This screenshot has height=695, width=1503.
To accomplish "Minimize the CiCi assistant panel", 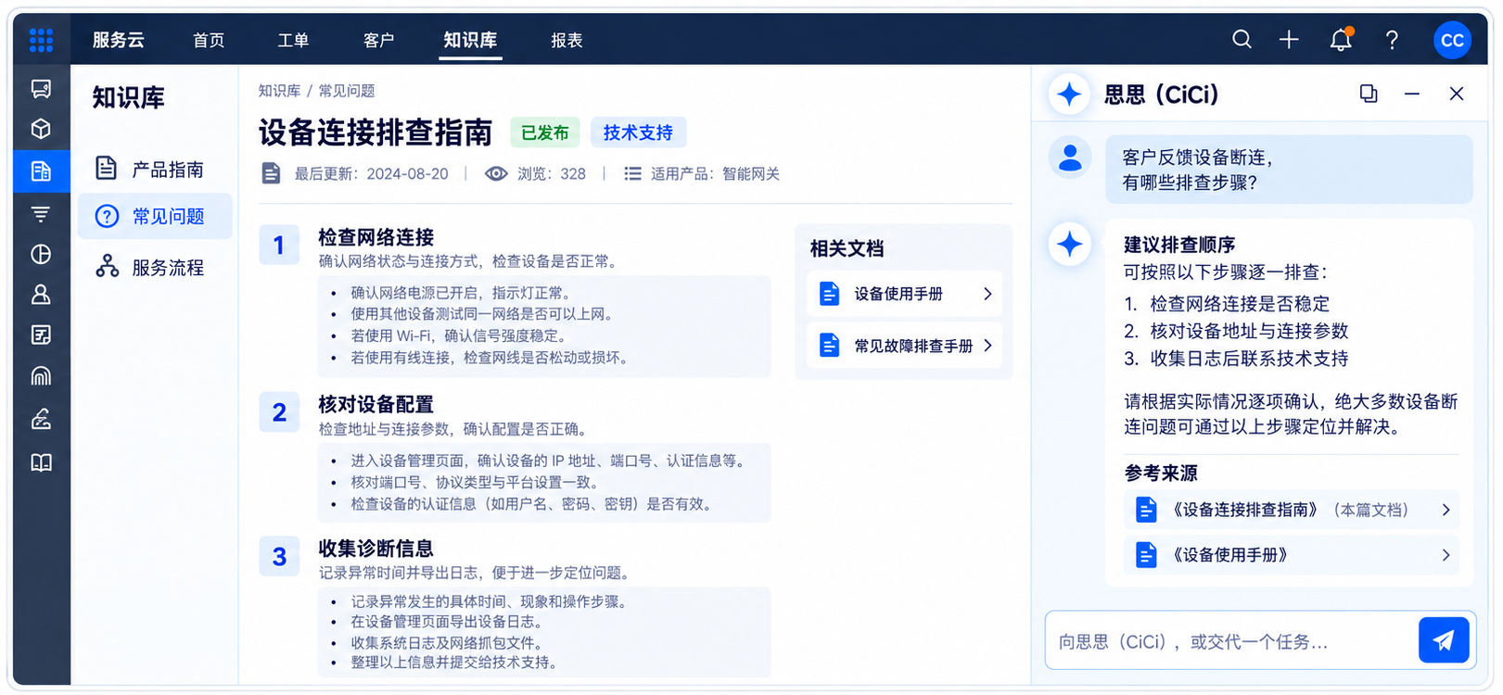I will click(1412, 94).
